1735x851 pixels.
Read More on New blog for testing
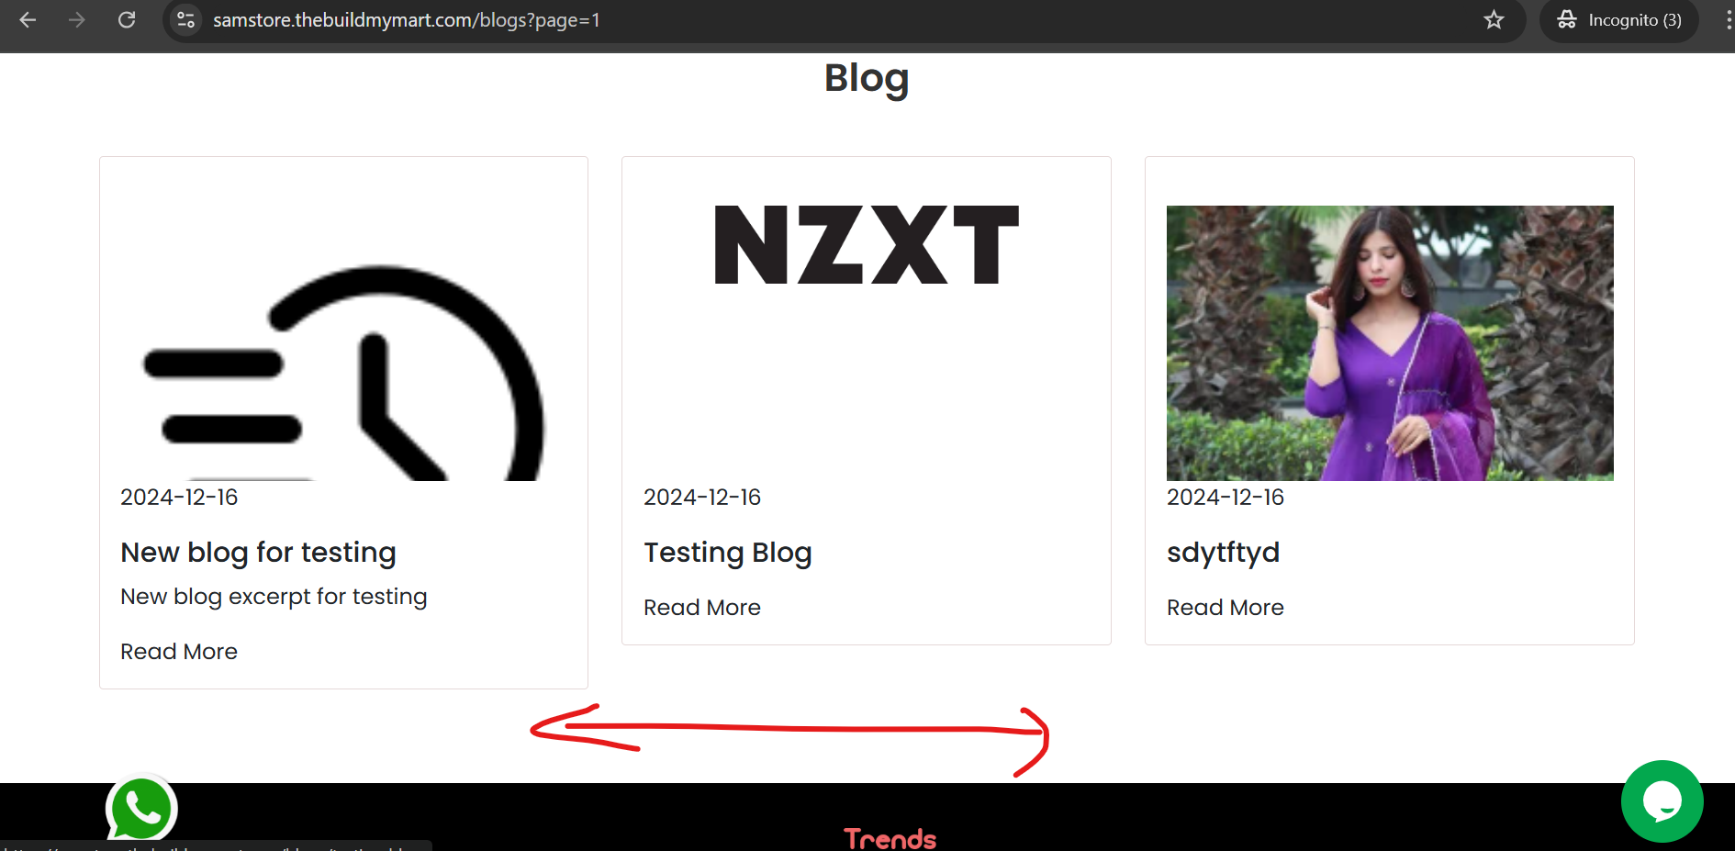(179, 652)
